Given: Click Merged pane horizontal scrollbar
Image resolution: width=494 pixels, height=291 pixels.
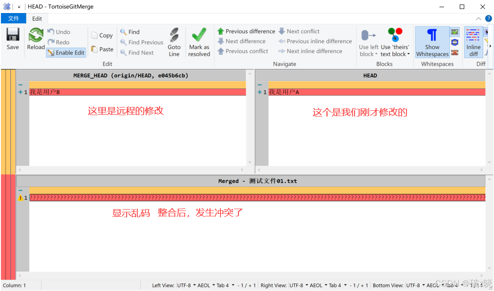Looking at the screenshot, I should tap(251, 276).
